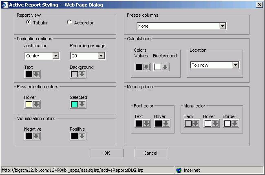
Task: Open Selected row color picker arrow
Action: [x=82, y=105]
